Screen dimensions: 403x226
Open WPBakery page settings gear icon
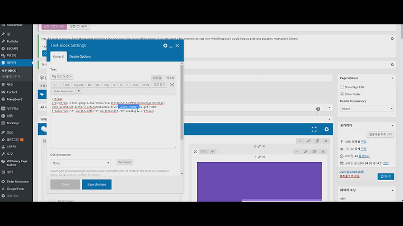(x=326, y=129)
